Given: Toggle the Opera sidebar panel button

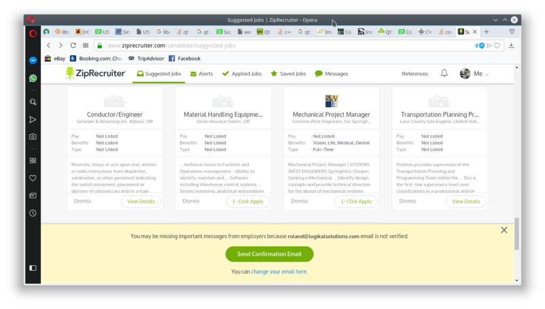Looking at the screenshot, I should (33, 268).
